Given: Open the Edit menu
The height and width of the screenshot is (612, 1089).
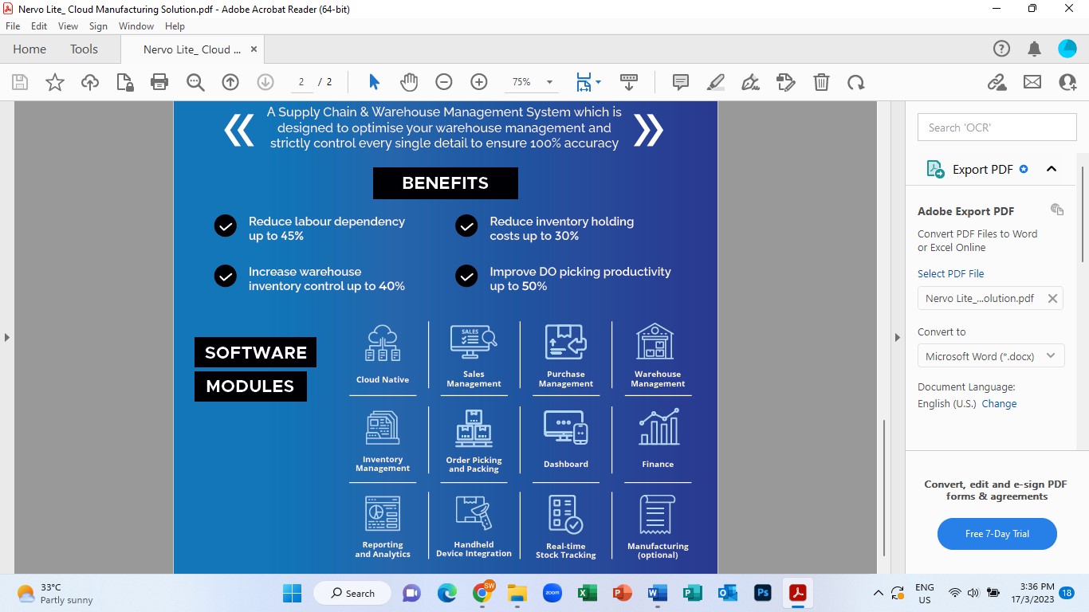Looking at the screenshot, I should 39,26.
